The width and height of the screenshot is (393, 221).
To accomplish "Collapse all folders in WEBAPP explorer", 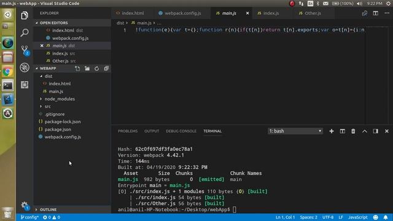I will point(106,68).
